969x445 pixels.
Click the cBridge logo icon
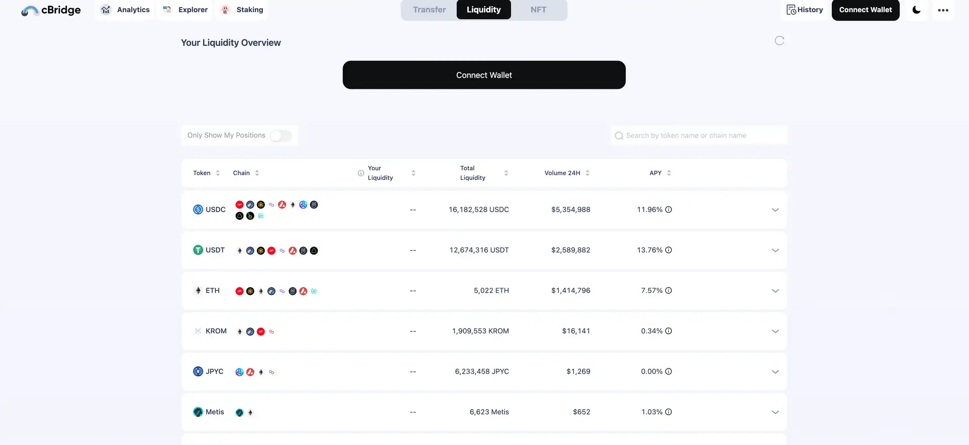tap(29, 11)
